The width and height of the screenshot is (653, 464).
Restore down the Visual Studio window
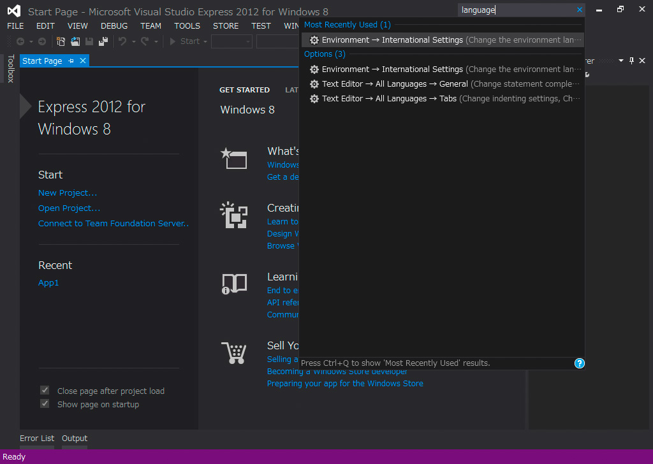click(x=620, y=9)
